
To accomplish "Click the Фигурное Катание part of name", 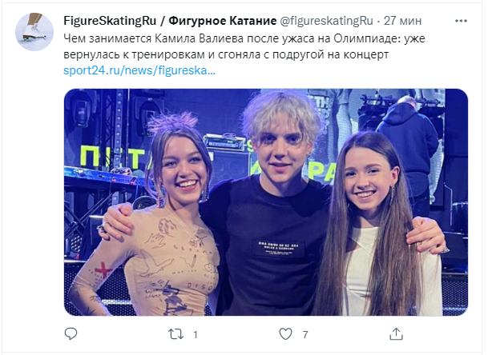I will pyautogui.click(x=223, y=21).
